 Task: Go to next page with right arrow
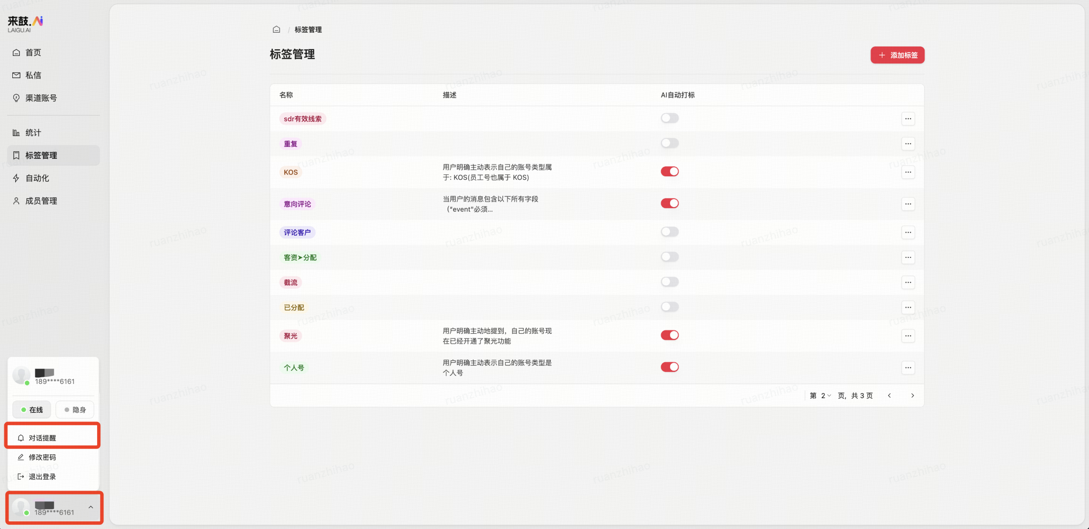point(913,395)
